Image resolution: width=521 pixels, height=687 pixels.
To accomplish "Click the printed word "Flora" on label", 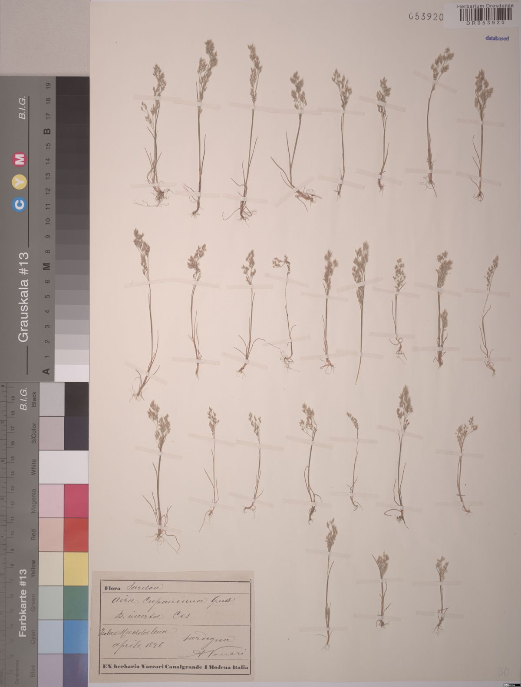I will 112,587.
